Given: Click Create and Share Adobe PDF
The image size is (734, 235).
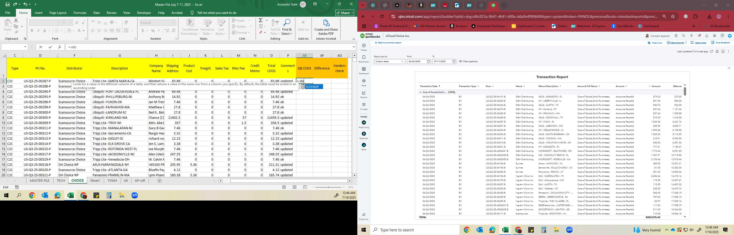Looking at the screenshot, I should (326, 27).
